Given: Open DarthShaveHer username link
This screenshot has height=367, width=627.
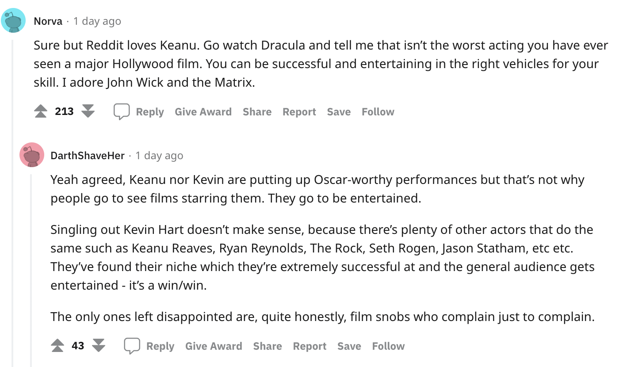Looking at the screenshot, I should click(x=88, y=155).
